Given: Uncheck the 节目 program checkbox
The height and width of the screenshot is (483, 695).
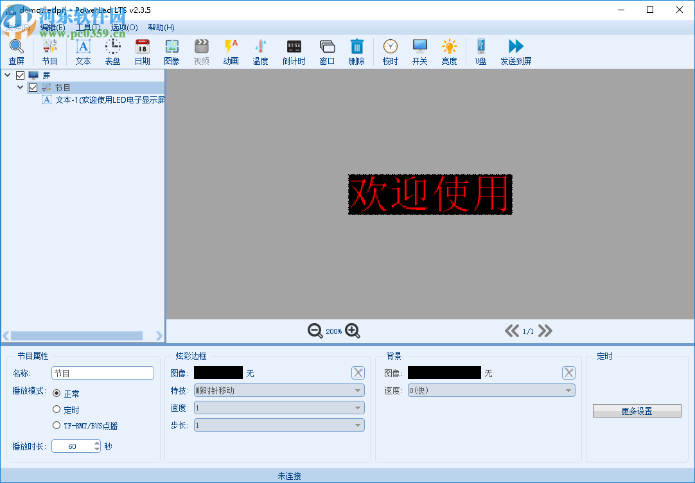Looking at the screenshot, I should pos(32,87).
